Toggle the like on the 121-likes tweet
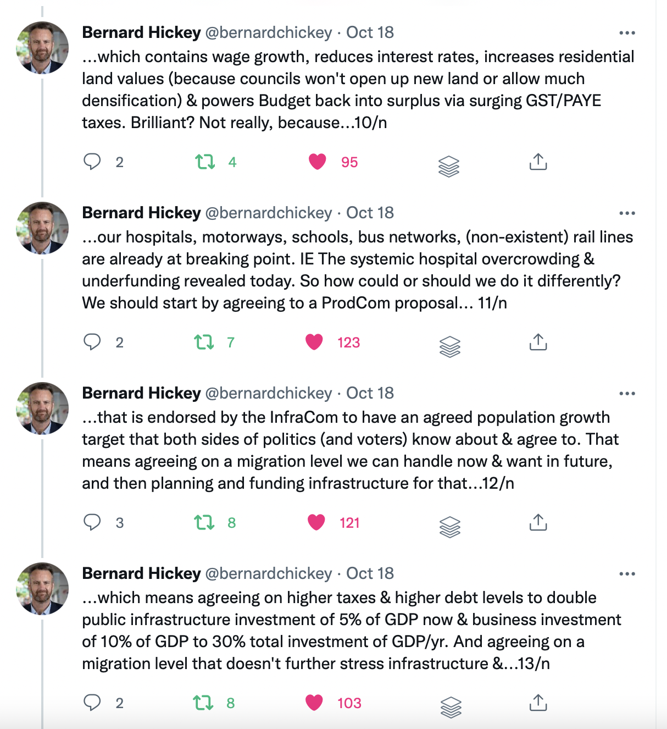The image size is (667, 729). pyautogui.click(x=316, y=522)
